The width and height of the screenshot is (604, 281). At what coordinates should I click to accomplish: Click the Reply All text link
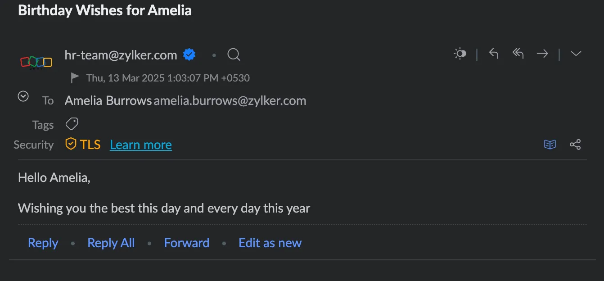tap(111, 243)
